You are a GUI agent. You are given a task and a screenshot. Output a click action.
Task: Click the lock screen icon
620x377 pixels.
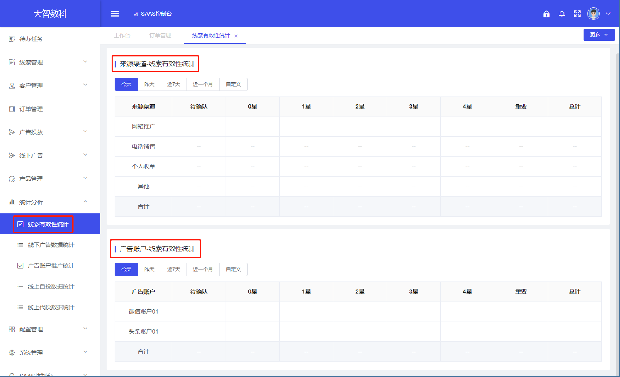[546, 14]
